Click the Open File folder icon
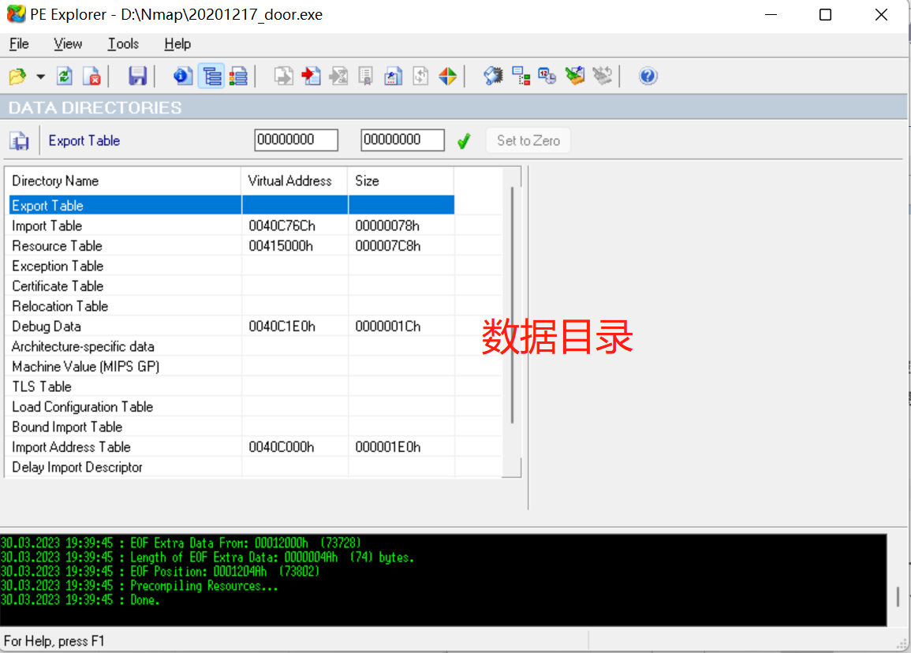911x653 pixels. click(18, 76)
